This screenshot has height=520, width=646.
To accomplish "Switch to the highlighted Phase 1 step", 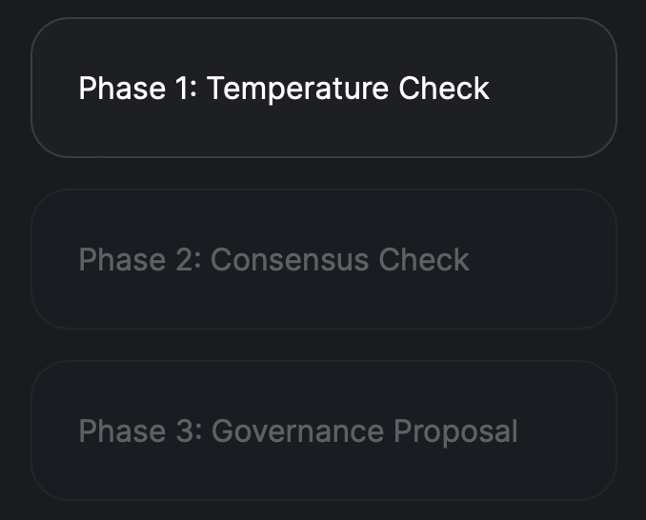I will pos(324,88).
